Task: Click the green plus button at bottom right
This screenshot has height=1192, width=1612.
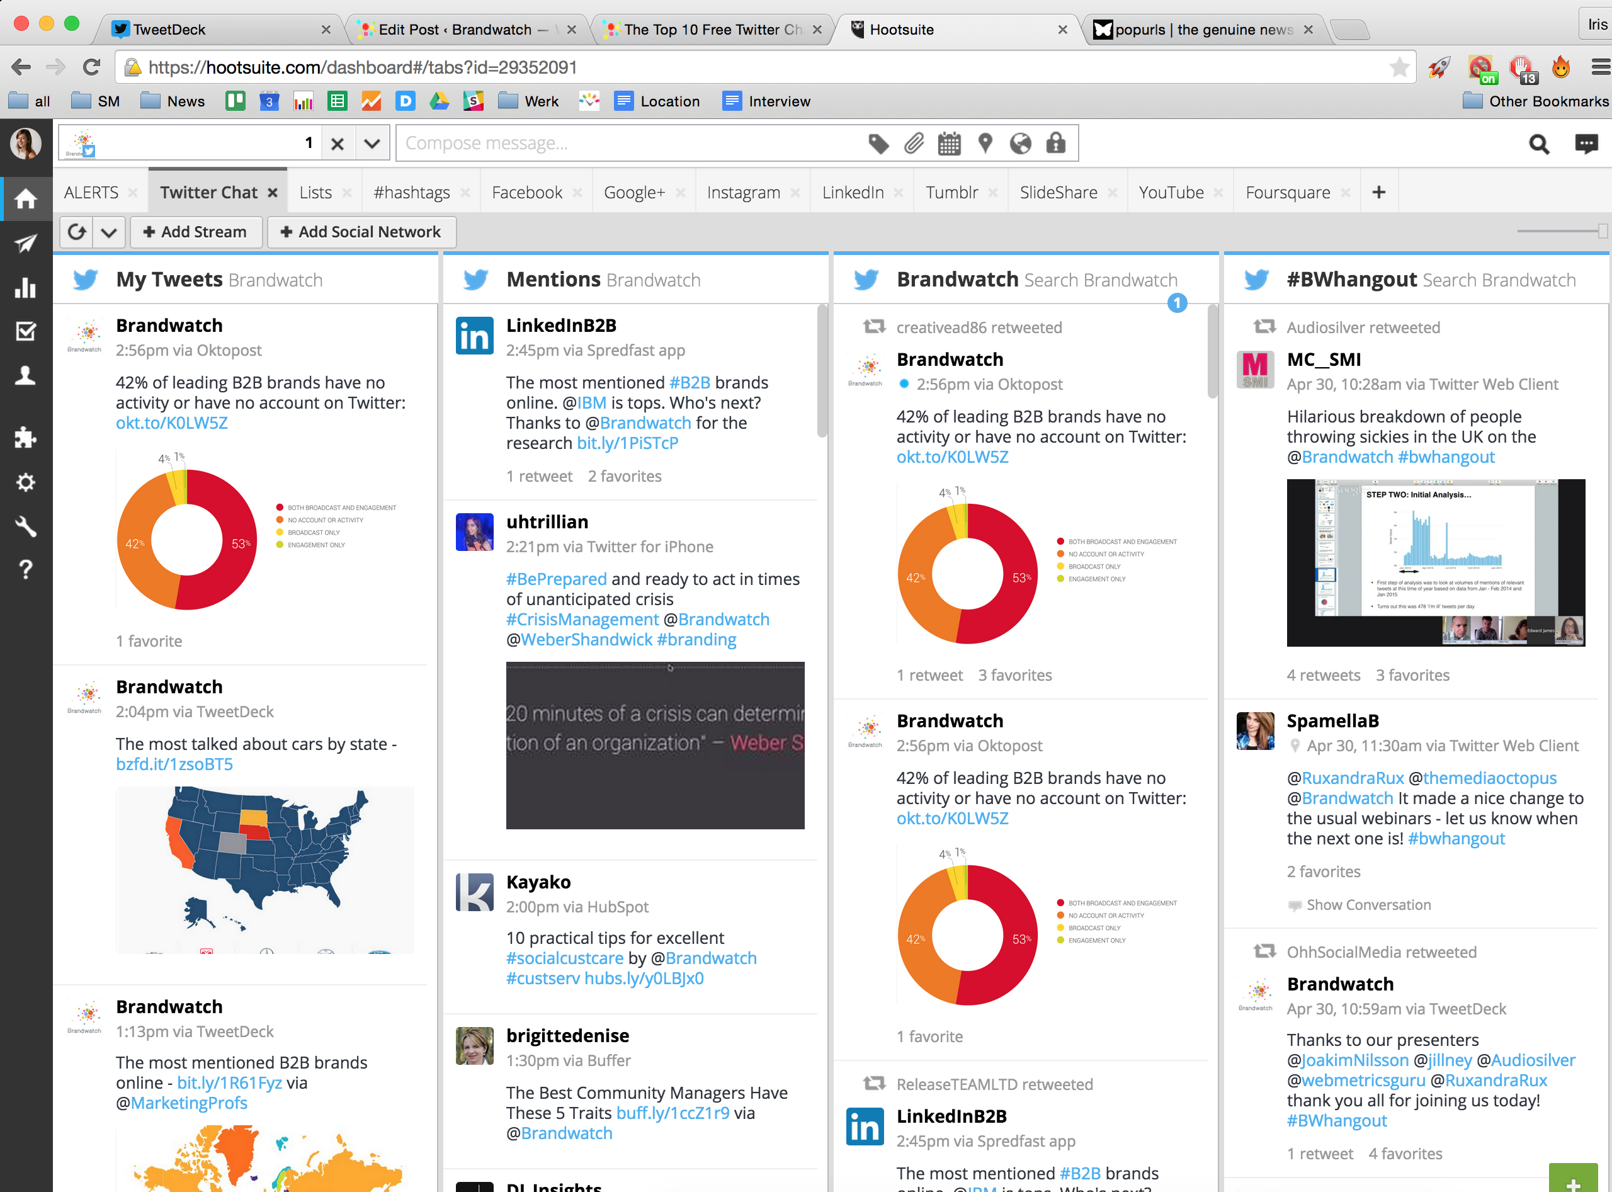Action: coord(1573,1178)
